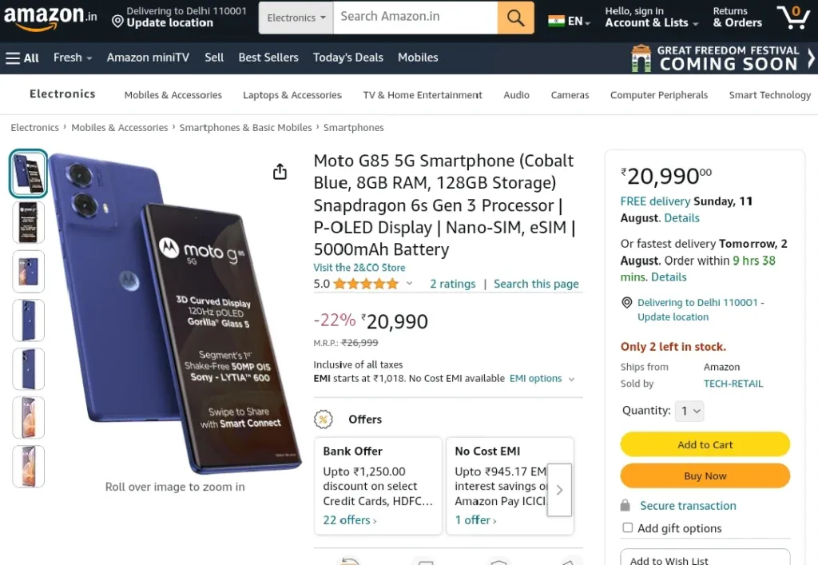Click the share icon above product image
Screen dimensions: 818x565
click(280, 171)
